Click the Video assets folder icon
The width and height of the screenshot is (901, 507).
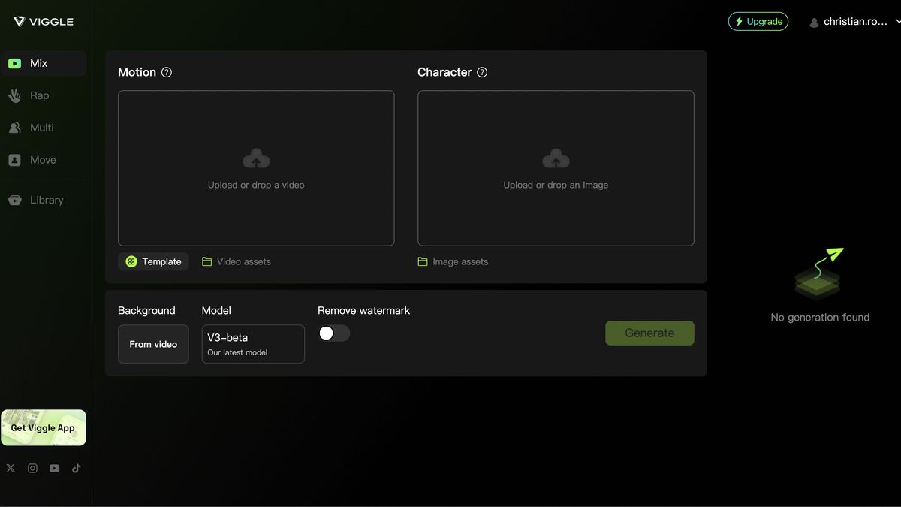[x=206, y=261]
